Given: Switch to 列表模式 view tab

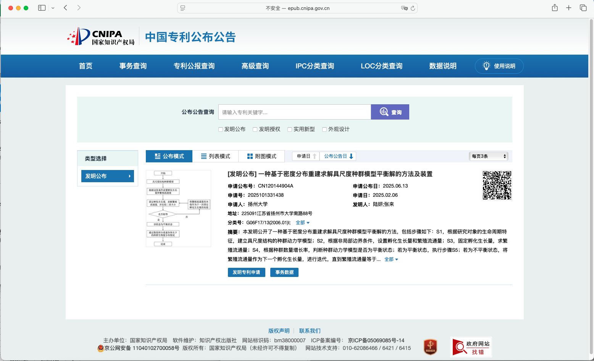Looking at the screenshot, I should pos(215,156).
